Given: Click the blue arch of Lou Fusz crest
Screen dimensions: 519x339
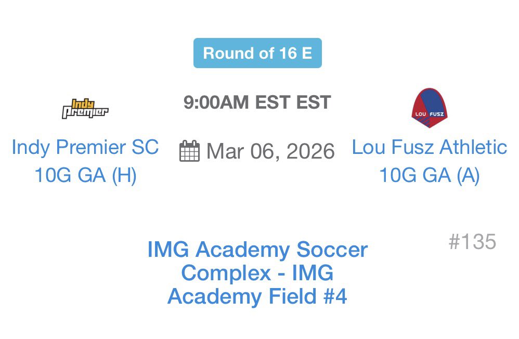Looking at the screenshot, I should click(431, 100).
